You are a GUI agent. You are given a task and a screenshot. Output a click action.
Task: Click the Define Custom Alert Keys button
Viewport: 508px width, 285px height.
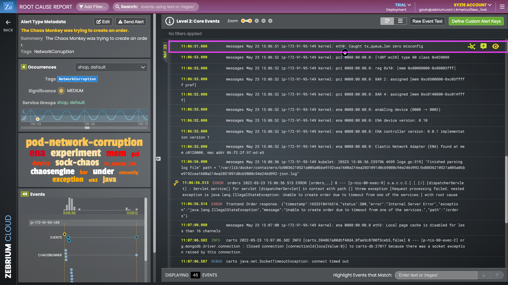pyautogui.click(x=476, y=21)
